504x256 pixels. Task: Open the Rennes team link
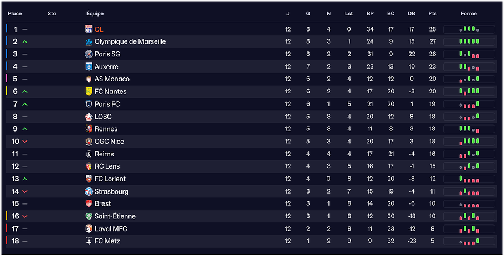pyautogui.click(x=106, y=129)
